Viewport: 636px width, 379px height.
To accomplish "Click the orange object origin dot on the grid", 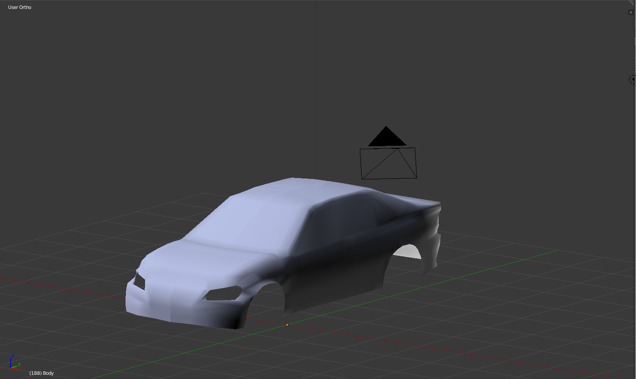I will 287,325.
